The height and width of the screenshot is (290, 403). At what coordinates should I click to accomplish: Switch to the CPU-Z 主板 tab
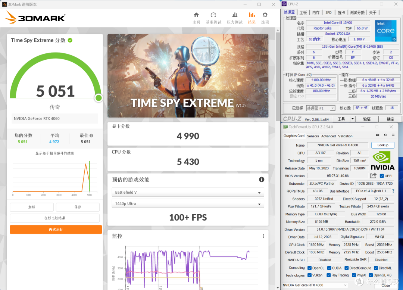point(303,12)
